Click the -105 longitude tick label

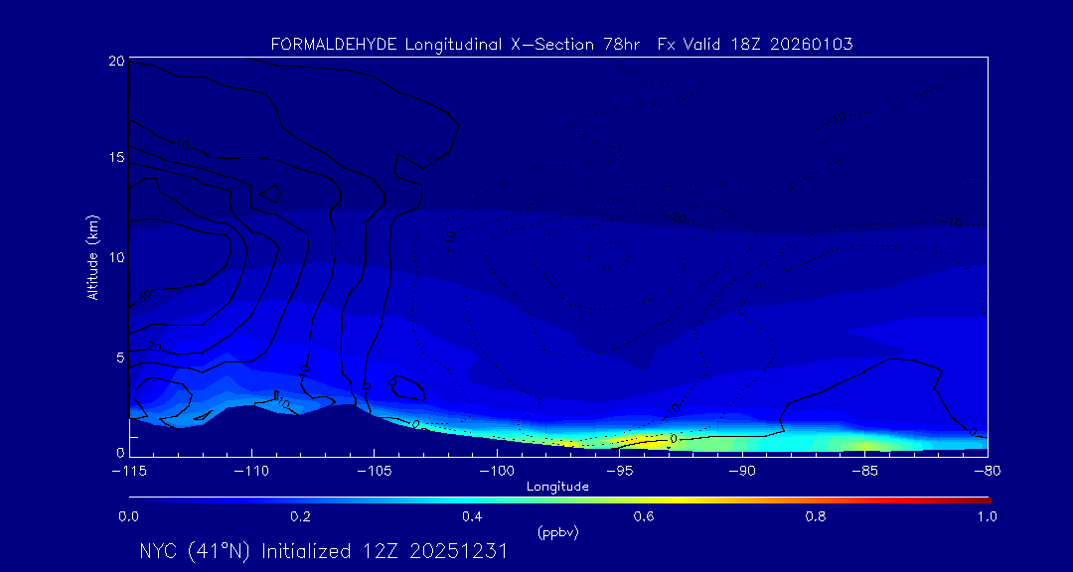click(374, 472)
